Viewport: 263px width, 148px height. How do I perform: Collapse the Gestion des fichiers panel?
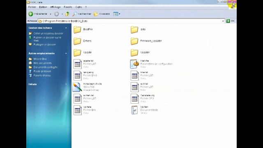[66, 28]
